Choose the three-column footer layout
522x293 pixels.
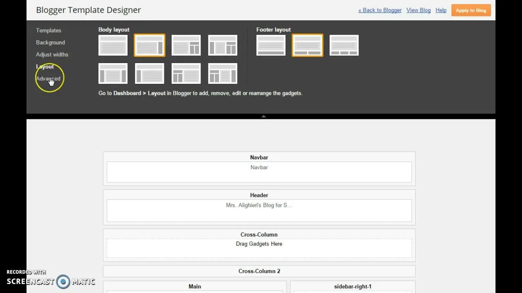[344, 45]
